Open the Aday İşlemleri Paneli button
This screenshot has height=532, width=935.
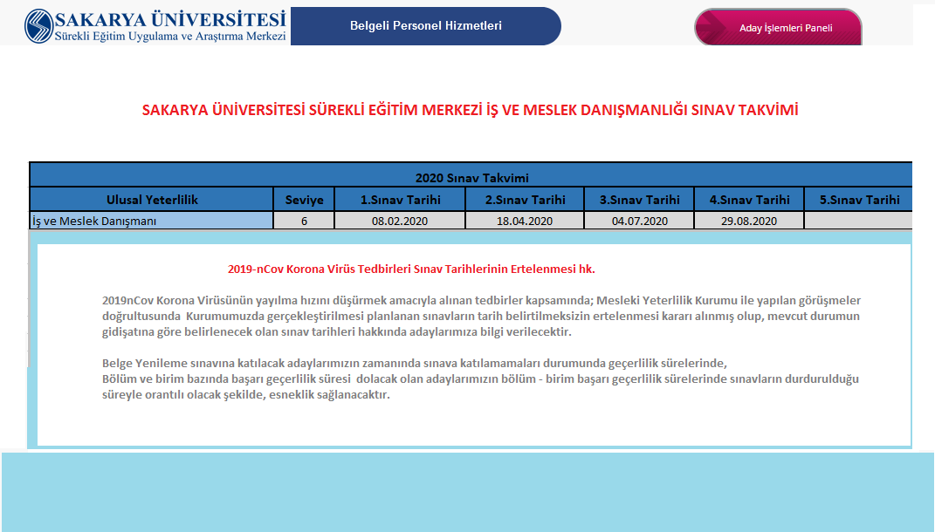778,27
